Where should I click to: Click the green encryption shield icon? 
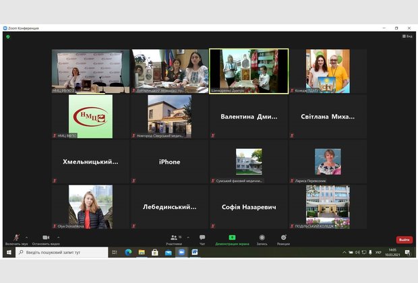(8, 36)
